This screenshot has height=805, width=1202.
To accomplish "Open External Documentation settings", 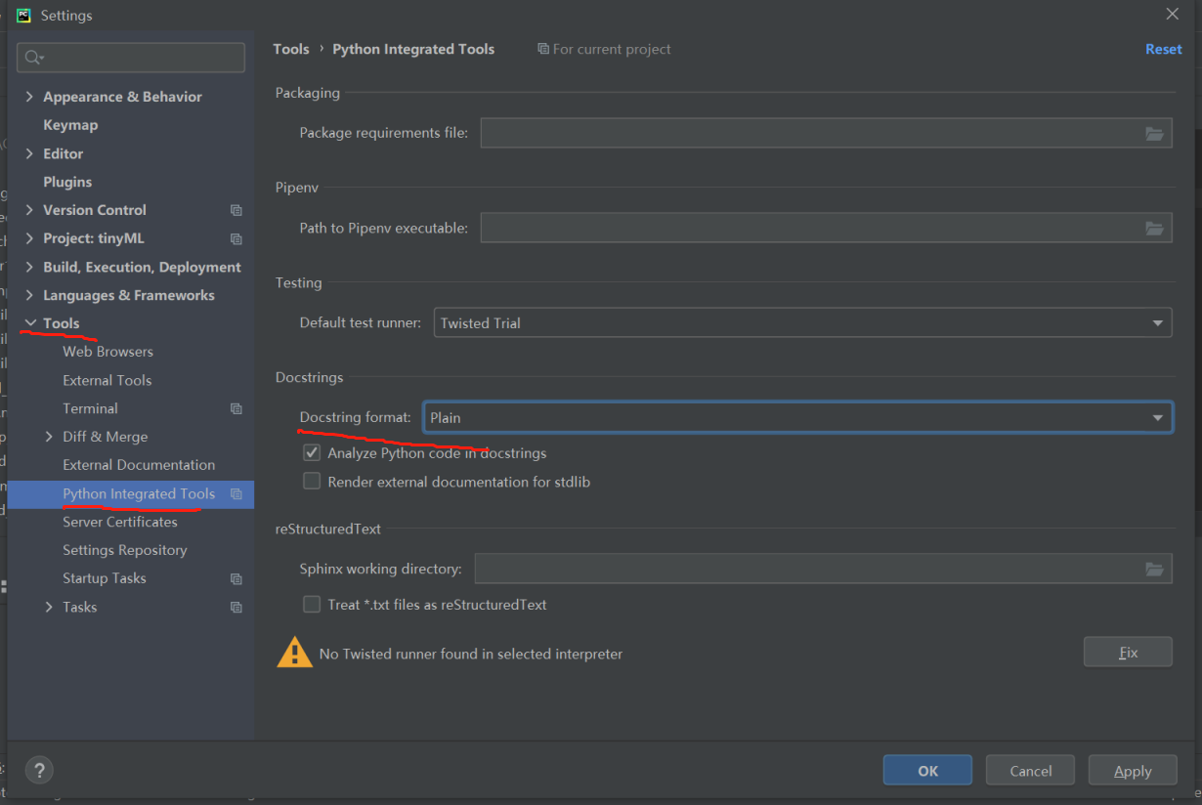I will [x=139, y=465].
